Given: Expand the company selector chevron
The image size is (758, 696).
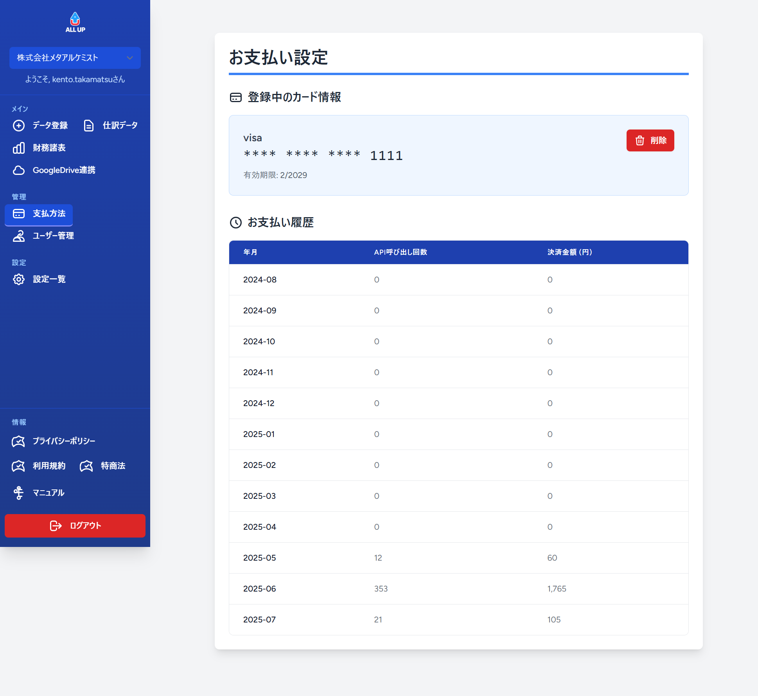Looking at the screenshot, I should [130, 58].
